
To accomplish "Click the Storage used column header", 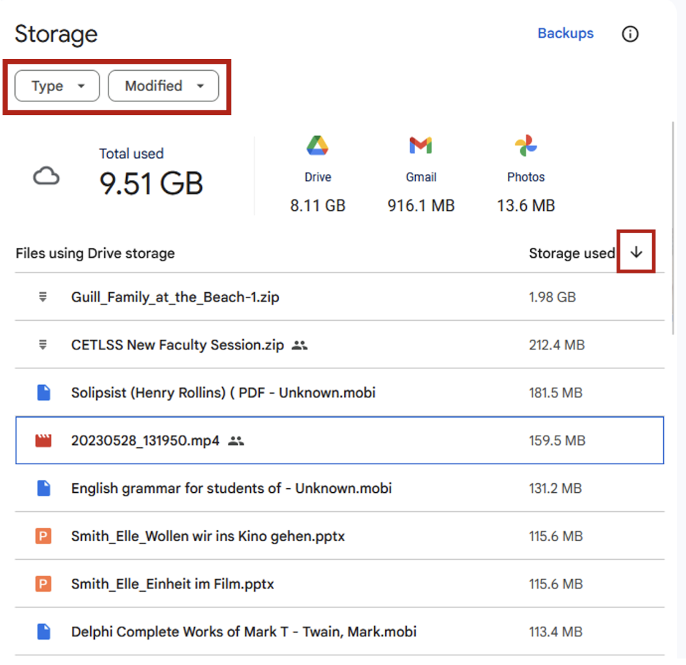I will pyautogui.click(x=572, y=253).
